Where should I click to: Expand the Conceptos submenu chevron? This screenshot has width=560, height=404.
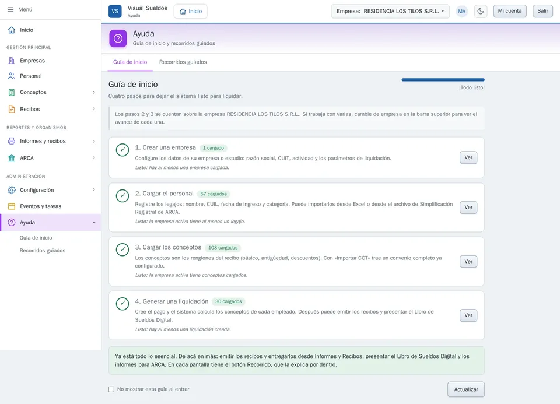pyautogui.click(x=94, y=92)
